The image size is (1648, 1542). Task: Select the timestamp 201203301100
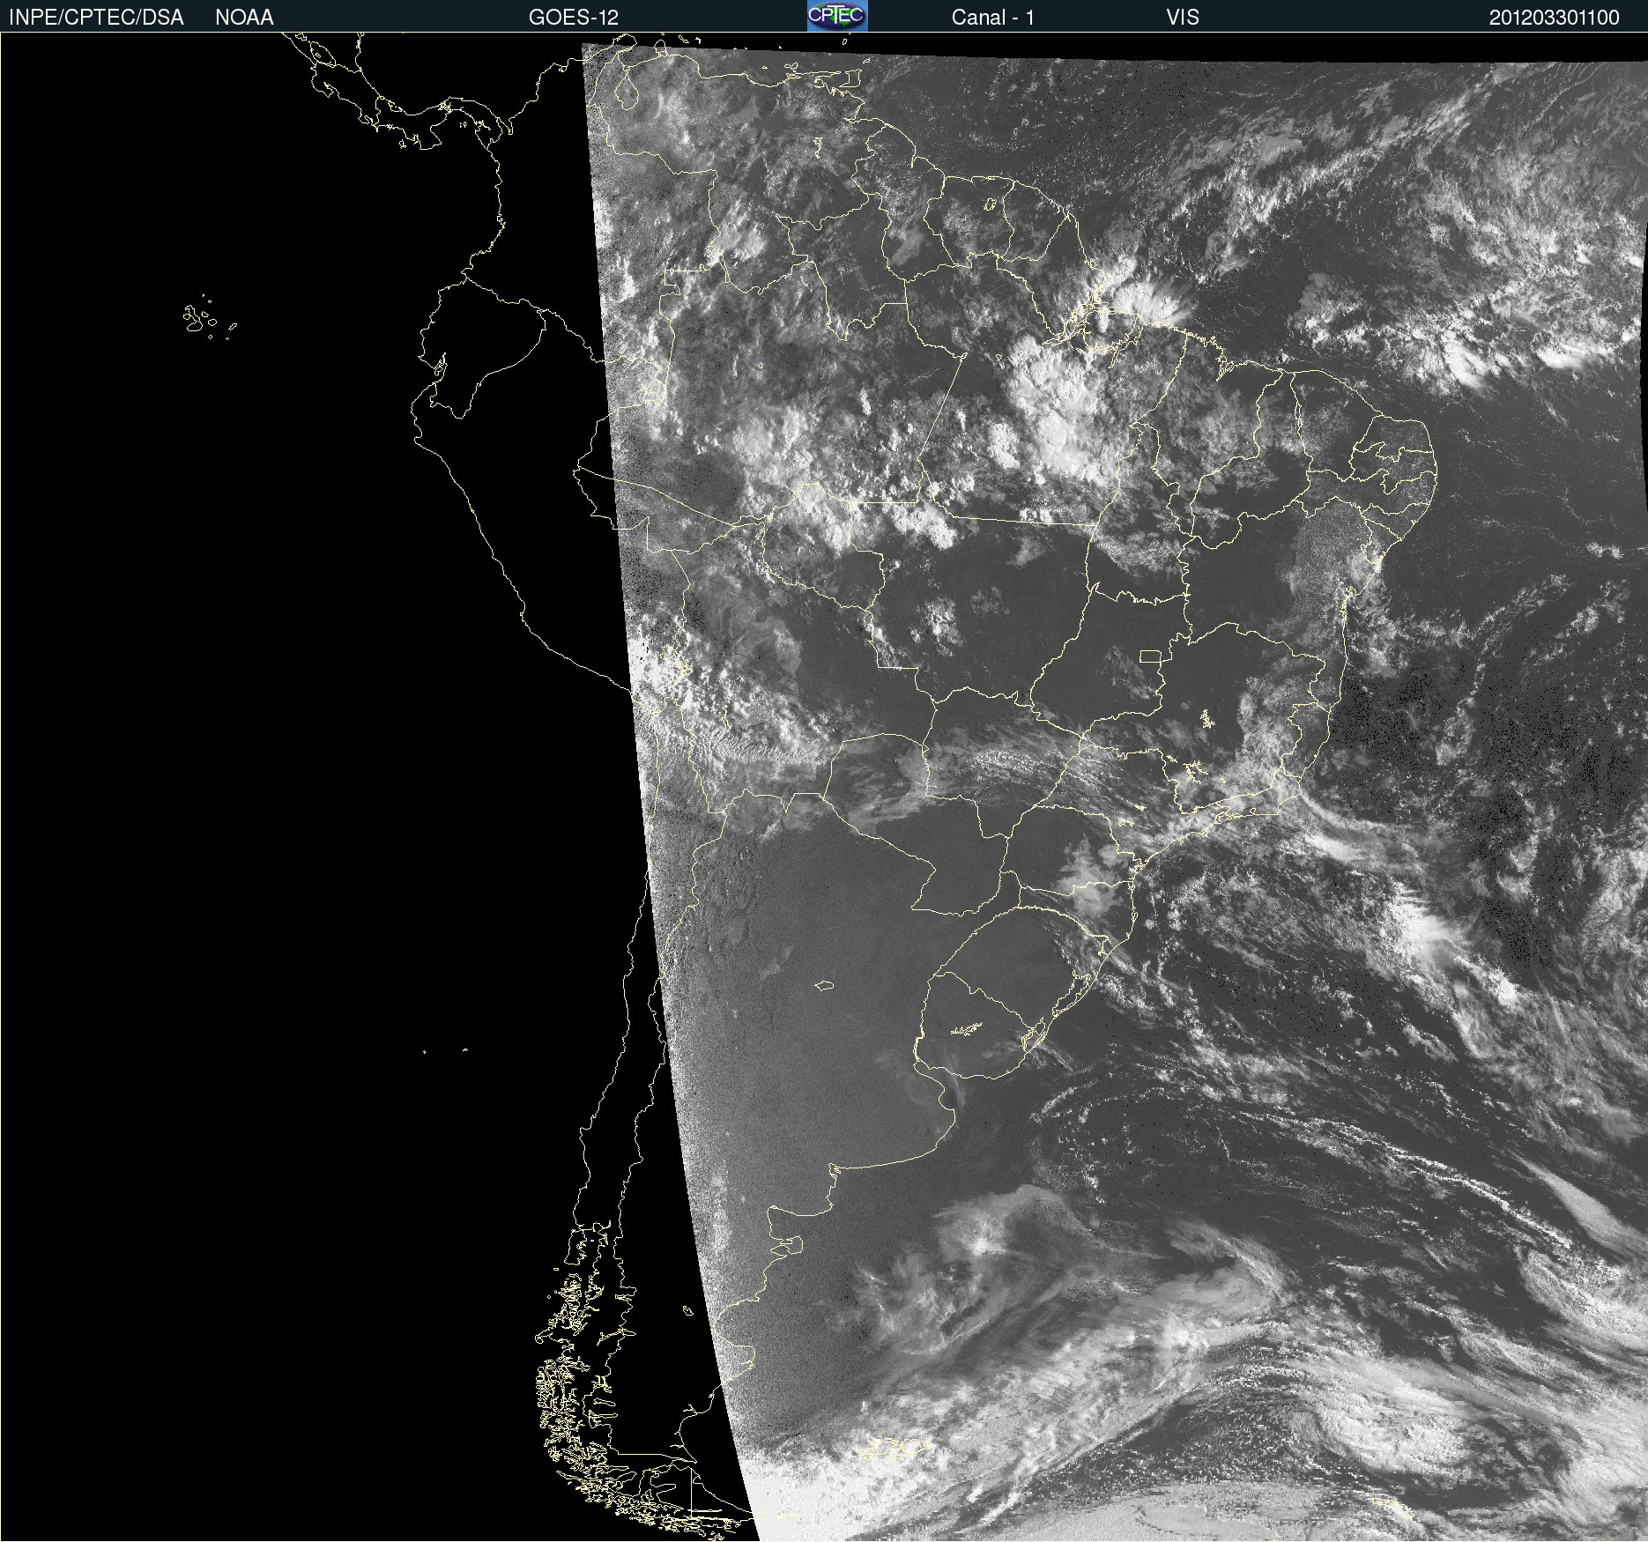coord(1554,18)
